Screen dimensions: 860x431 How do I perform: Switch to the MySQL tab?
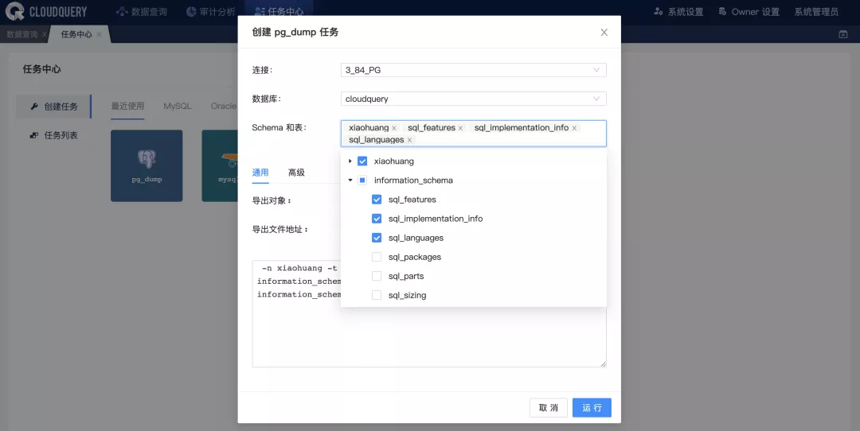177,106
